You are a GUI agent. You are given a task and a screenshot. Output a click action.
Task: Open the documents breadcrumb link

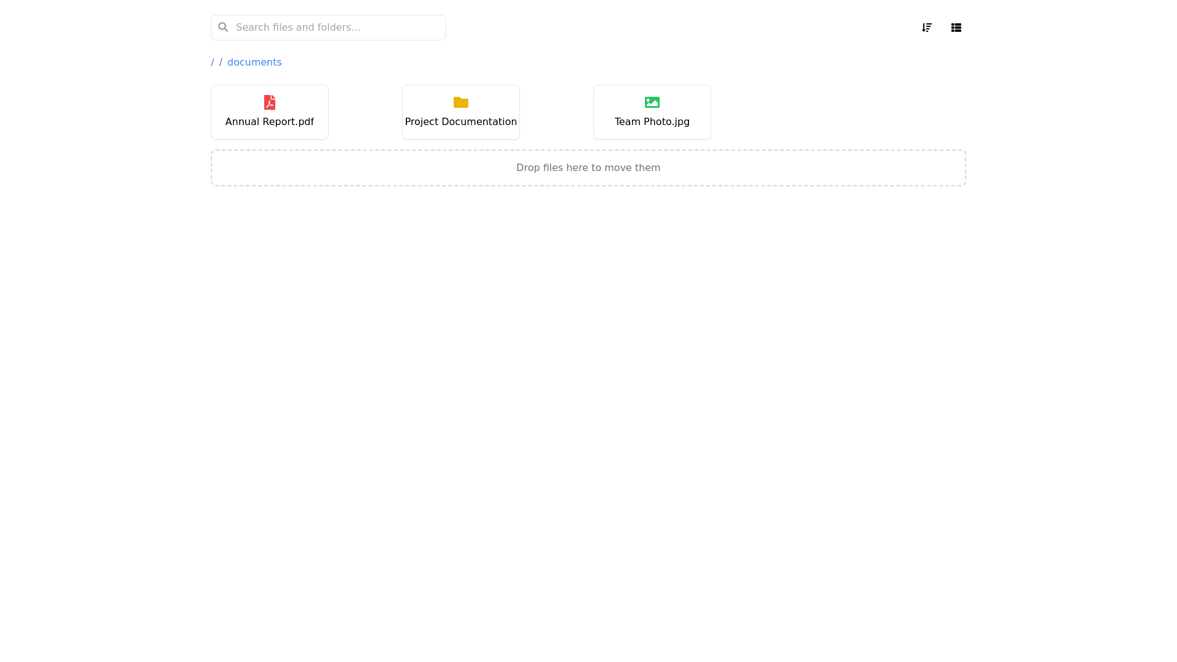pos(254,63)
